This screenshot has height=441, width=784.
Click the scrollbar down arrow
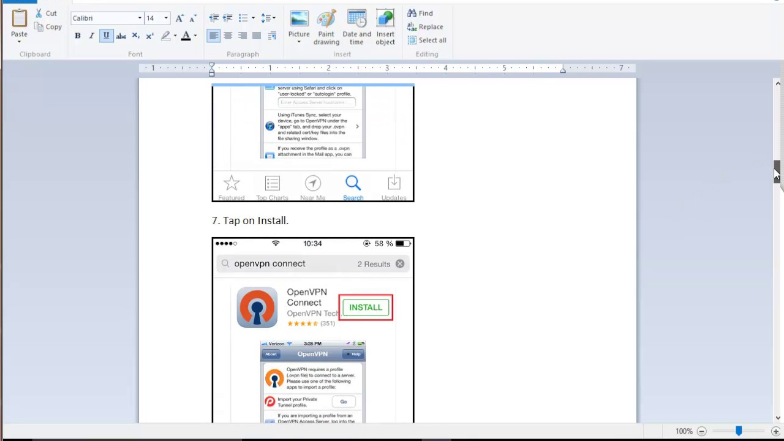[778, 418]
